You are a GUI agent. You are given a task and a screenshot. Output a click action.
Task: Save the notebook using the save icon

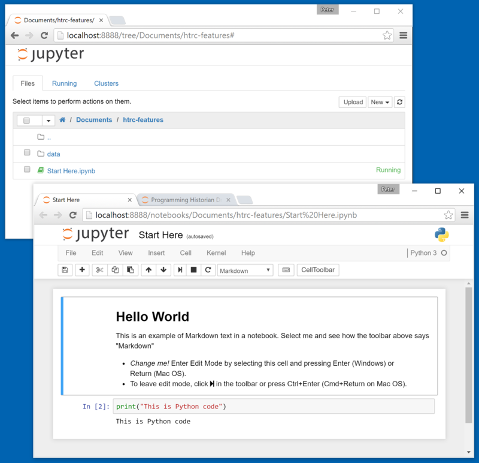coord(65,270)
